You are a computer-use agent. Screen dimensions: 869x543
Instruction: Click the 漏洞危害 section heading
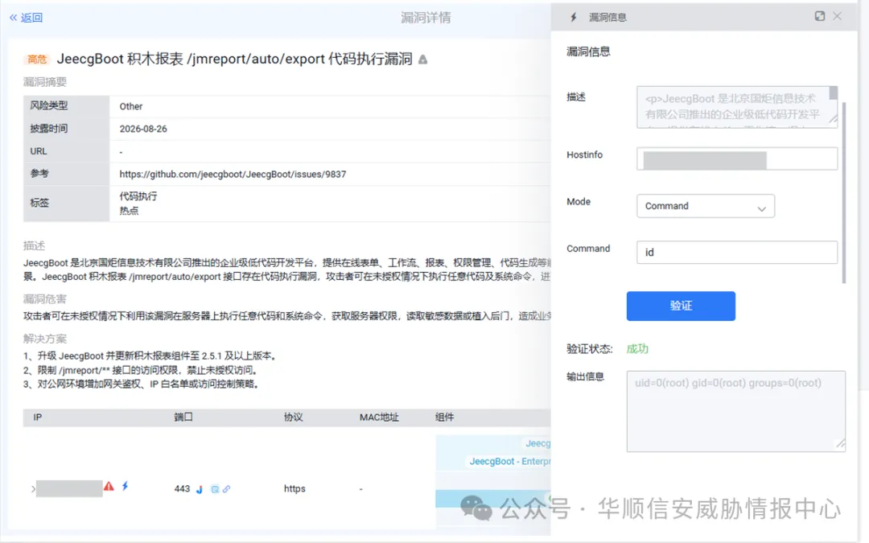pyautogui.click(x=45, y=299)
